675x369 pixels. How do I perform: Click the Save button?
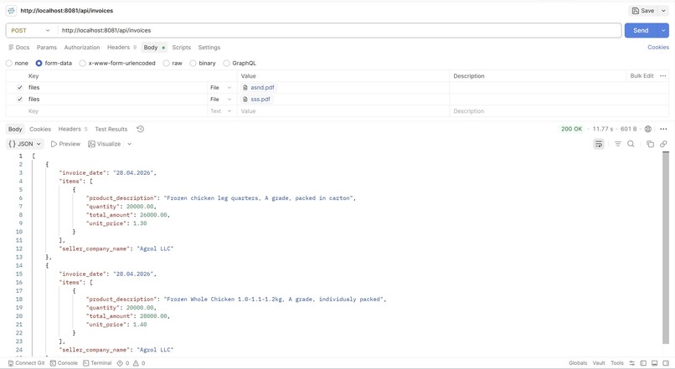(642, 11)
